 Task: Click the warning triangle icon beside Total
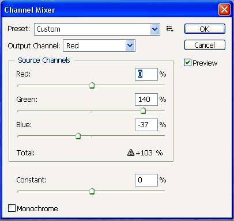click(x=131, y=153)
